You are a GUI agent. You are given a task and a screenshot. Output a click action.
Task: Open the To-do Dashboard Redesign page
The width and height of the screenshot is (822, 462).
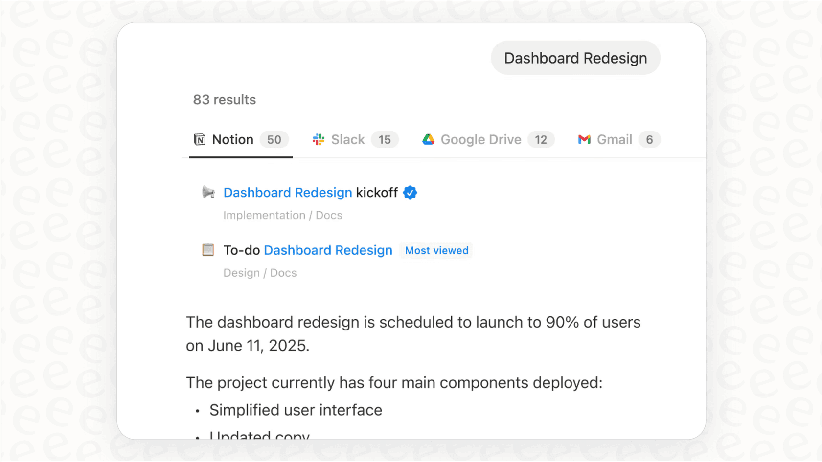click(328, 250)
